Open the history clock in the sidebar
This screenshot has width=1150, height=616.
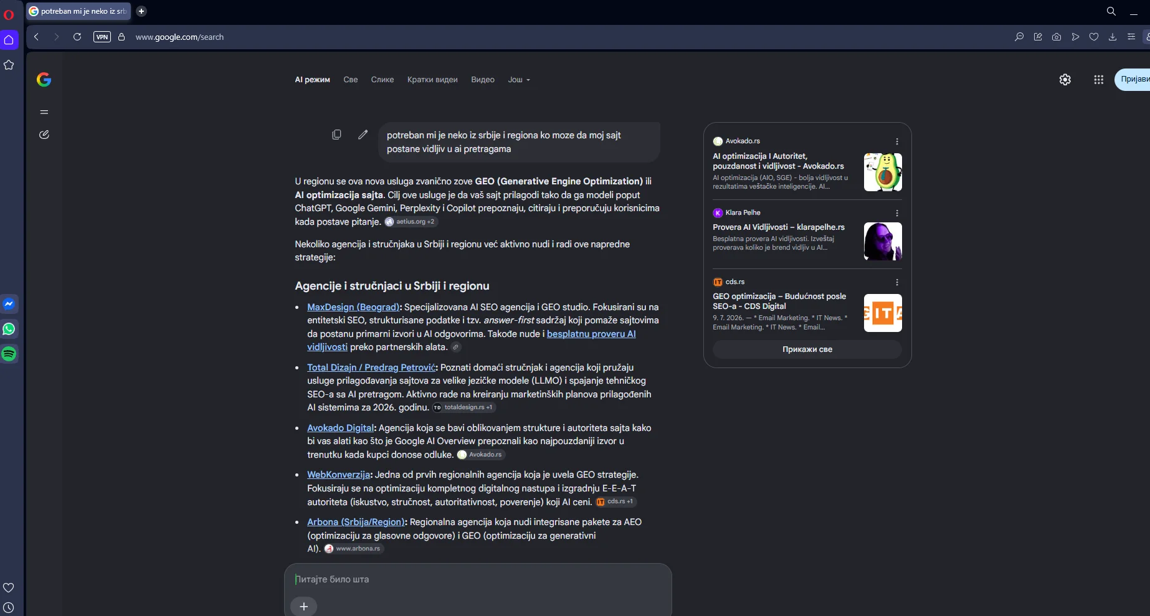[x=9, y=607]
